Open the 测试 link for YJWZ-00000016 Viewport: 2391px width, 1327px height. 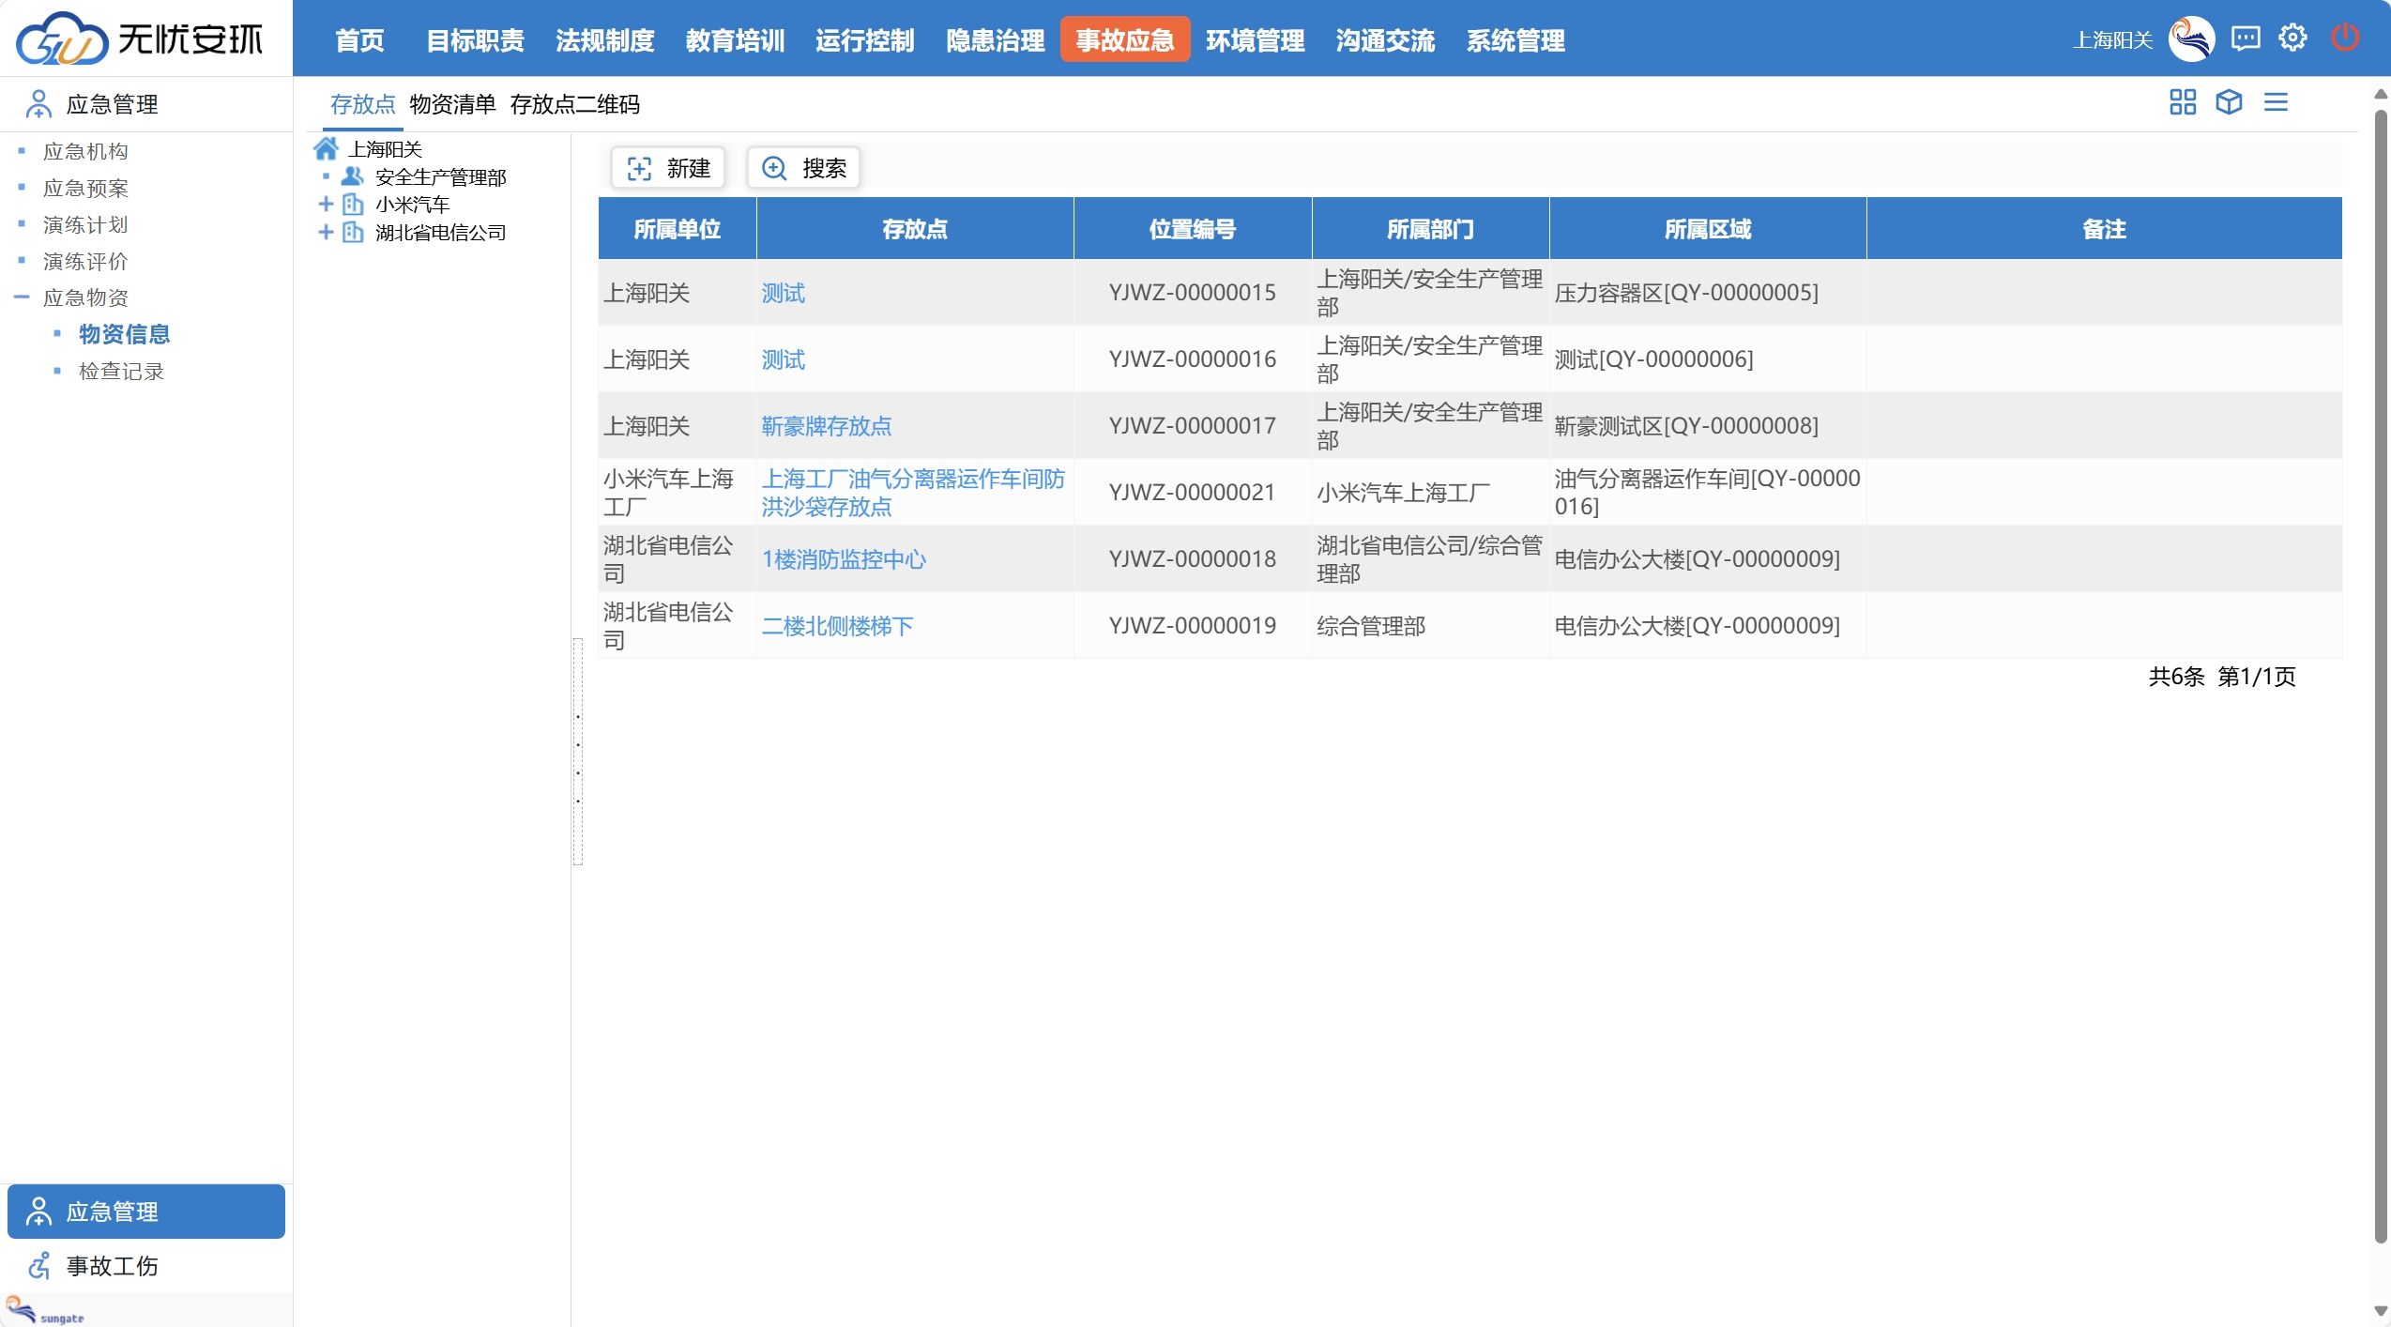pyautogui.click(x=783, y=359)
